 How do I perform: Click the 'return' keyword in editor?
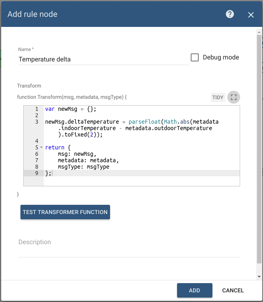pos(55,147)
